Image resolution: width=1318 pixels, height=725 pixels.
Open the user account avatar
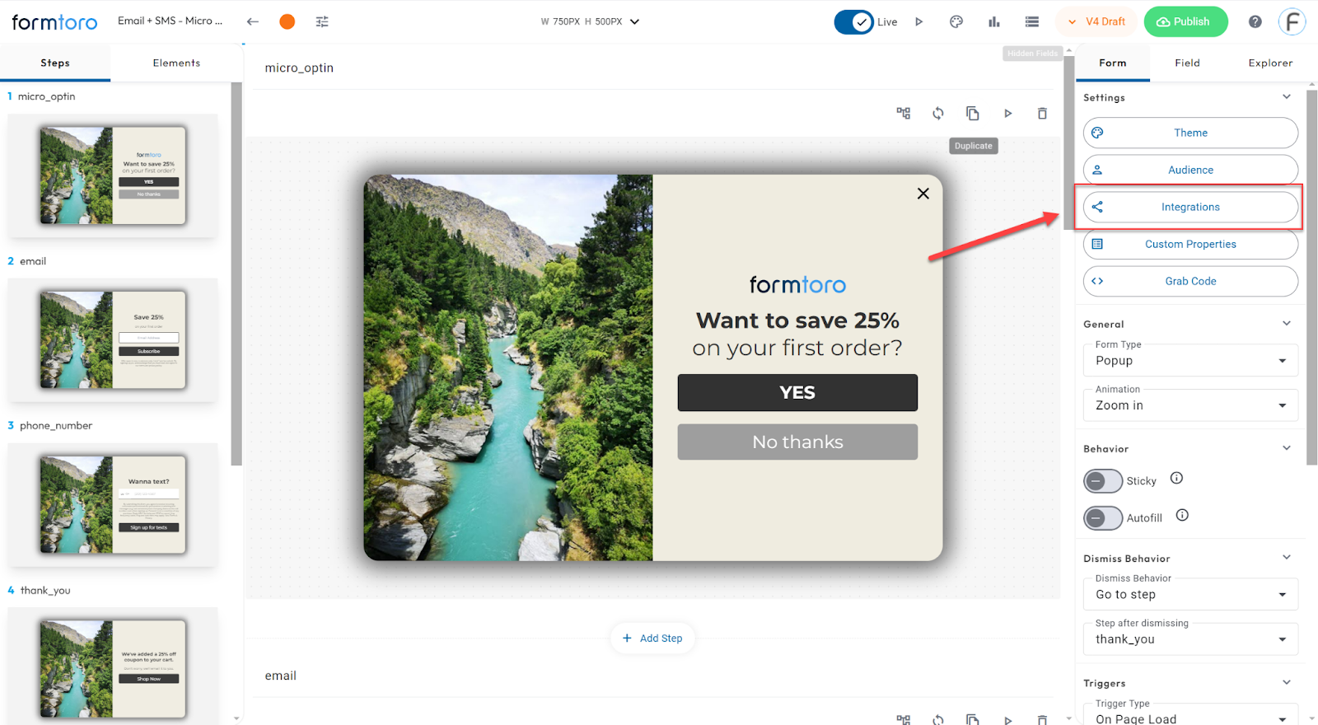(x=1292, y=21)
